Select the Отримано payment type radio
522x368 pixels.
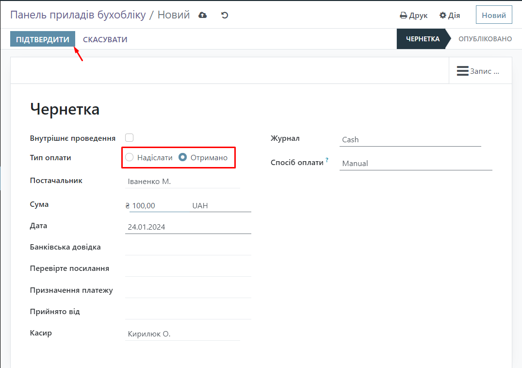click(183, 157)
